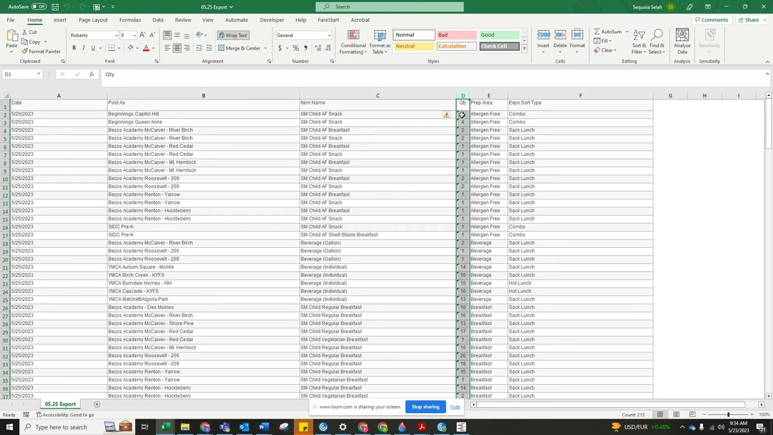The image size is (773, 435).
Task: Switch to Page Break Preview in status bar
Action: pyautogui.click(x=692, y=414)
